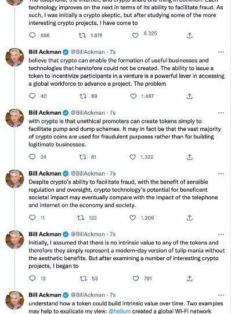Viewport: 231px width, 314px height.
Task: Open more options on 'Despite crypto's ability' tweet
Action: click(221, 173)
